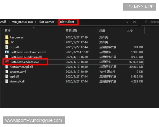This screenshot has width=159, height=127.
Task: Select the RiotGamesApi.dll file row
Action: point(21,67)
